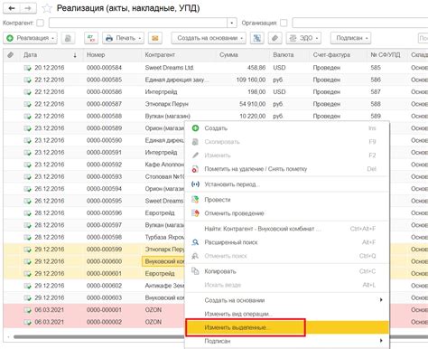
Task: Choose Отменить проведение in the context menu
Action: (234, 213)
